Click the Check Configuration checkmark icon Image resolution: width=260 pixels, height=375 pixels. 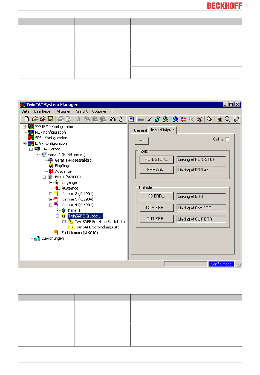149,119
